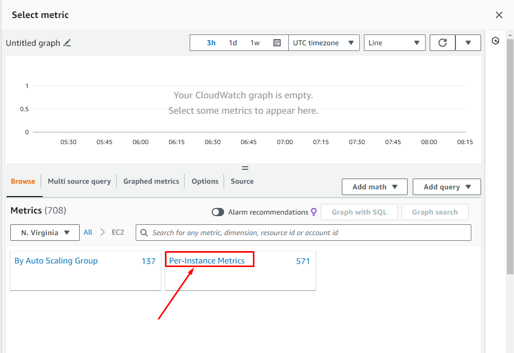Toggle Alarm recommendations switch
This screenshot has height=353, width=514.
pyautogui.click(x=218, y=212)
